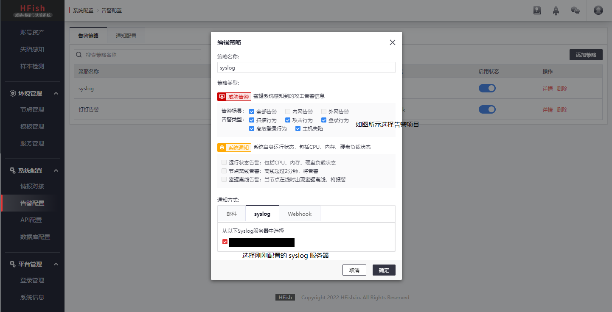Go to 服务管理 in the sidebar
Image resolution: width=612 pixels, height=312 pixels.
pos(32,143)
